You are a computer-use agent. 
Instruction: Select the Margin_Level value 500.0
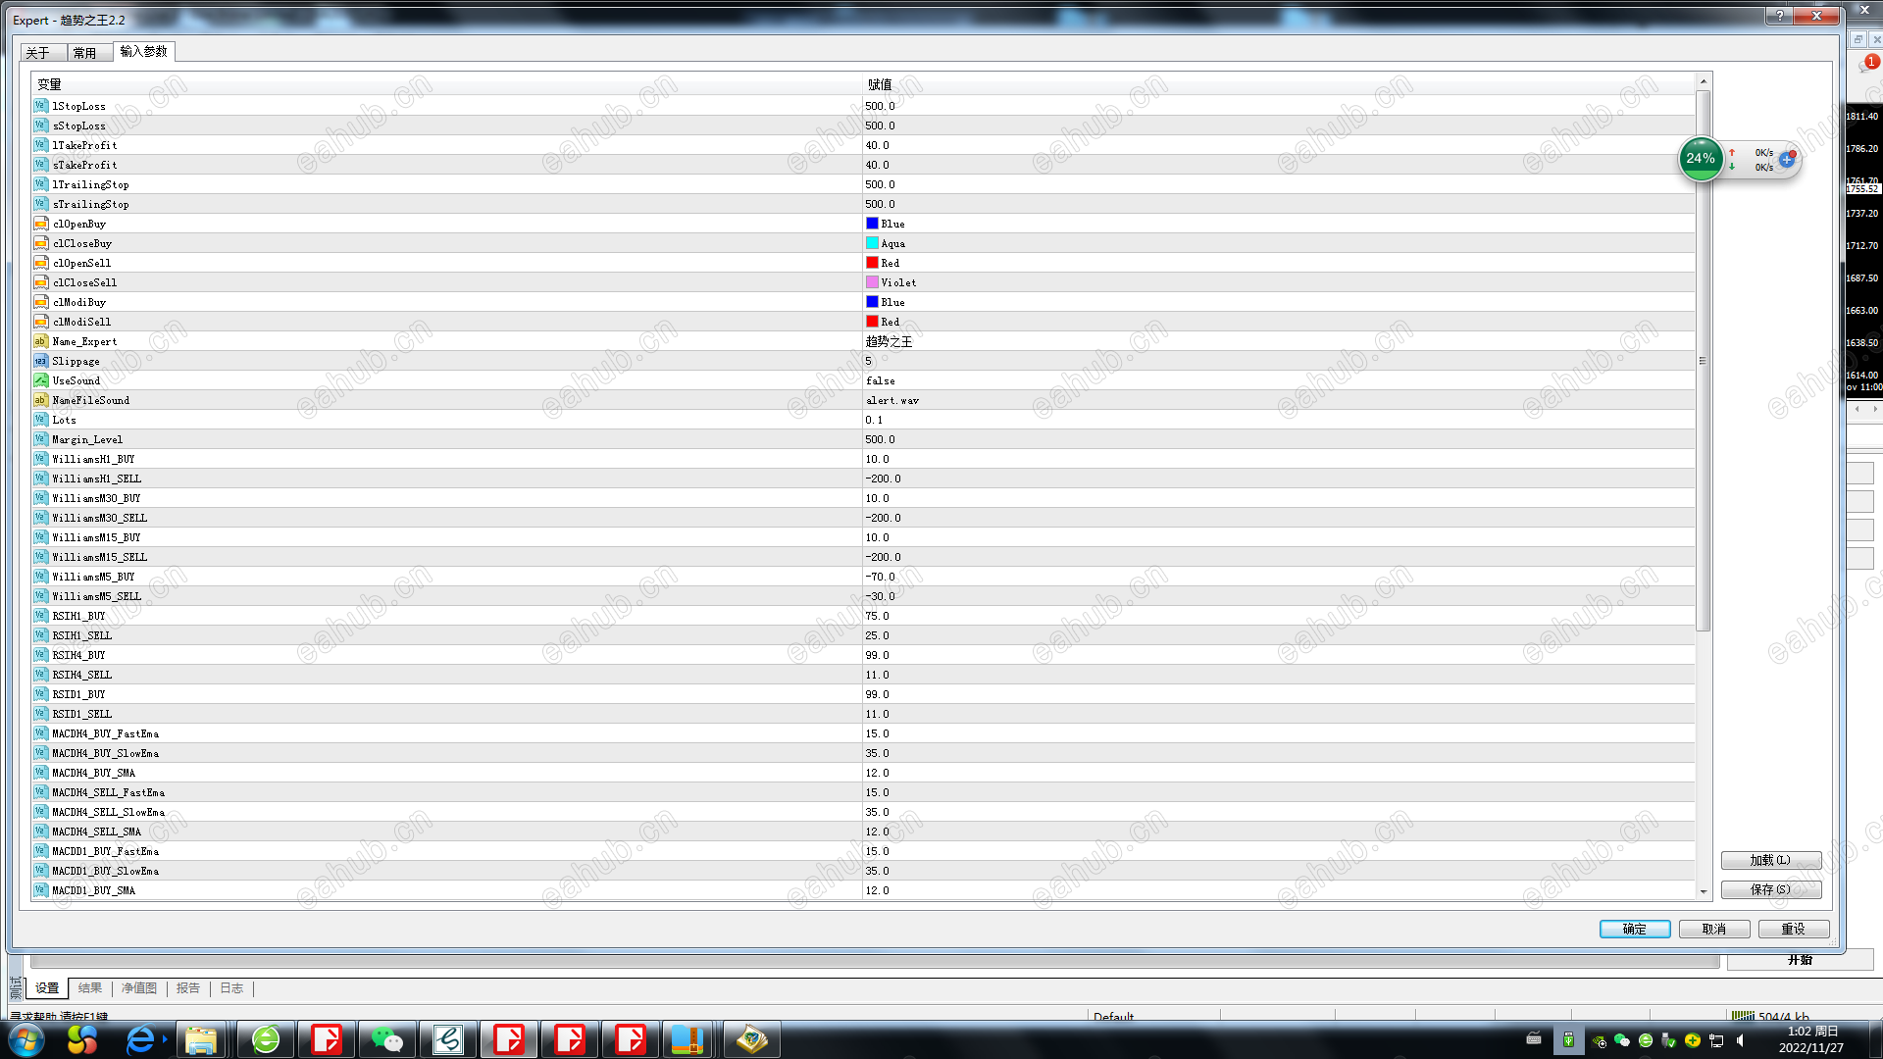coord(880,439)
